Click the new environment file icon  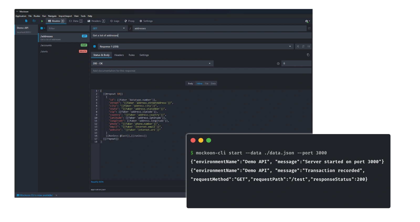[x=26, y=21]
